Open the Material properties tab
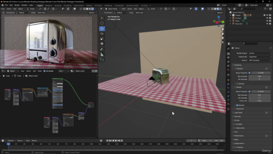 [x=229, y=104]
